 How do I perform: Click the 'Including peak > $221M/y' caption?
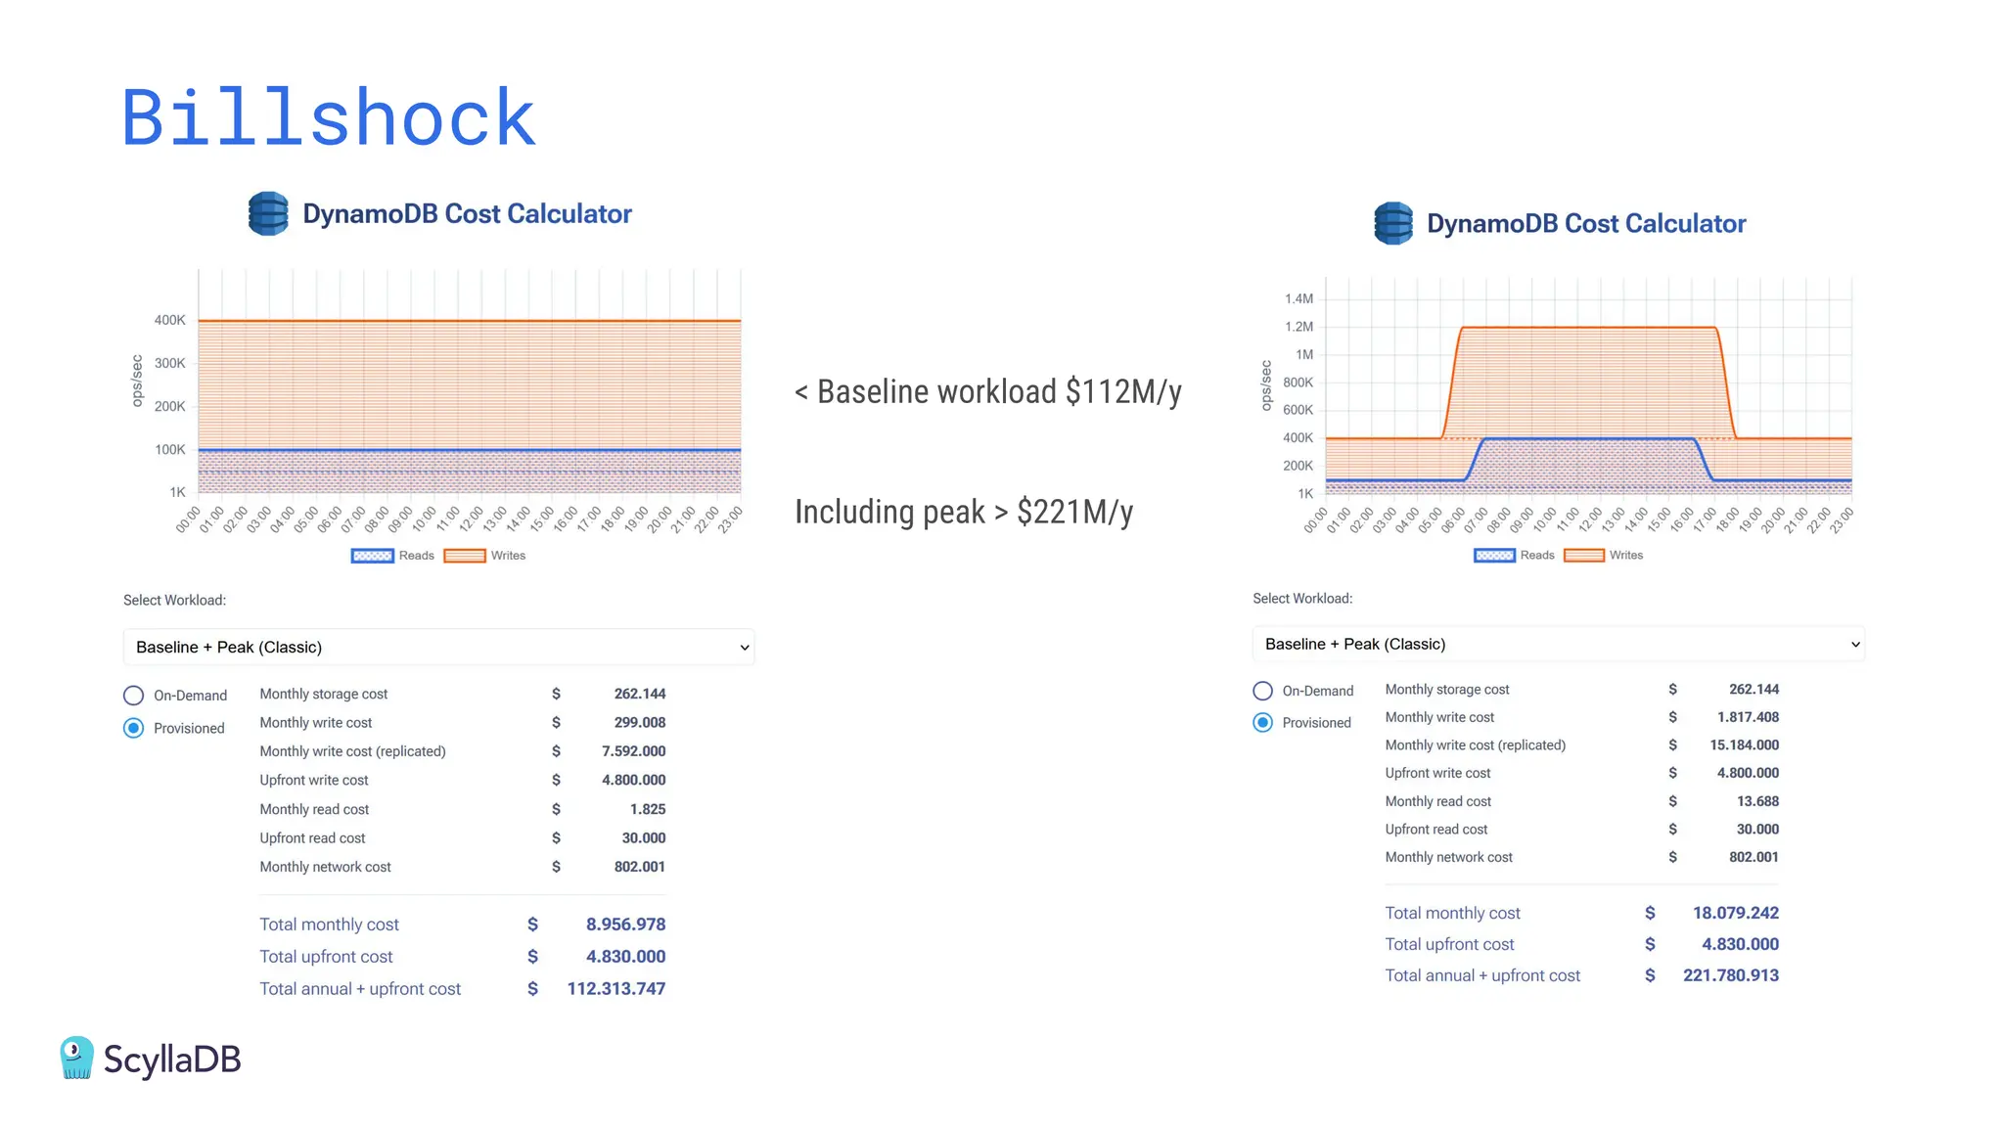(964, 512)
